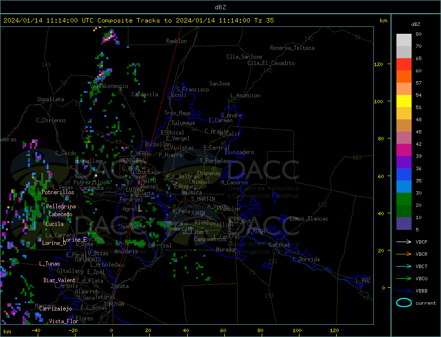Viewport: 441px width, 337px height.
Task: Click the 'Palmira' map label
Action: pyautogui.click(x=192, y=193)
